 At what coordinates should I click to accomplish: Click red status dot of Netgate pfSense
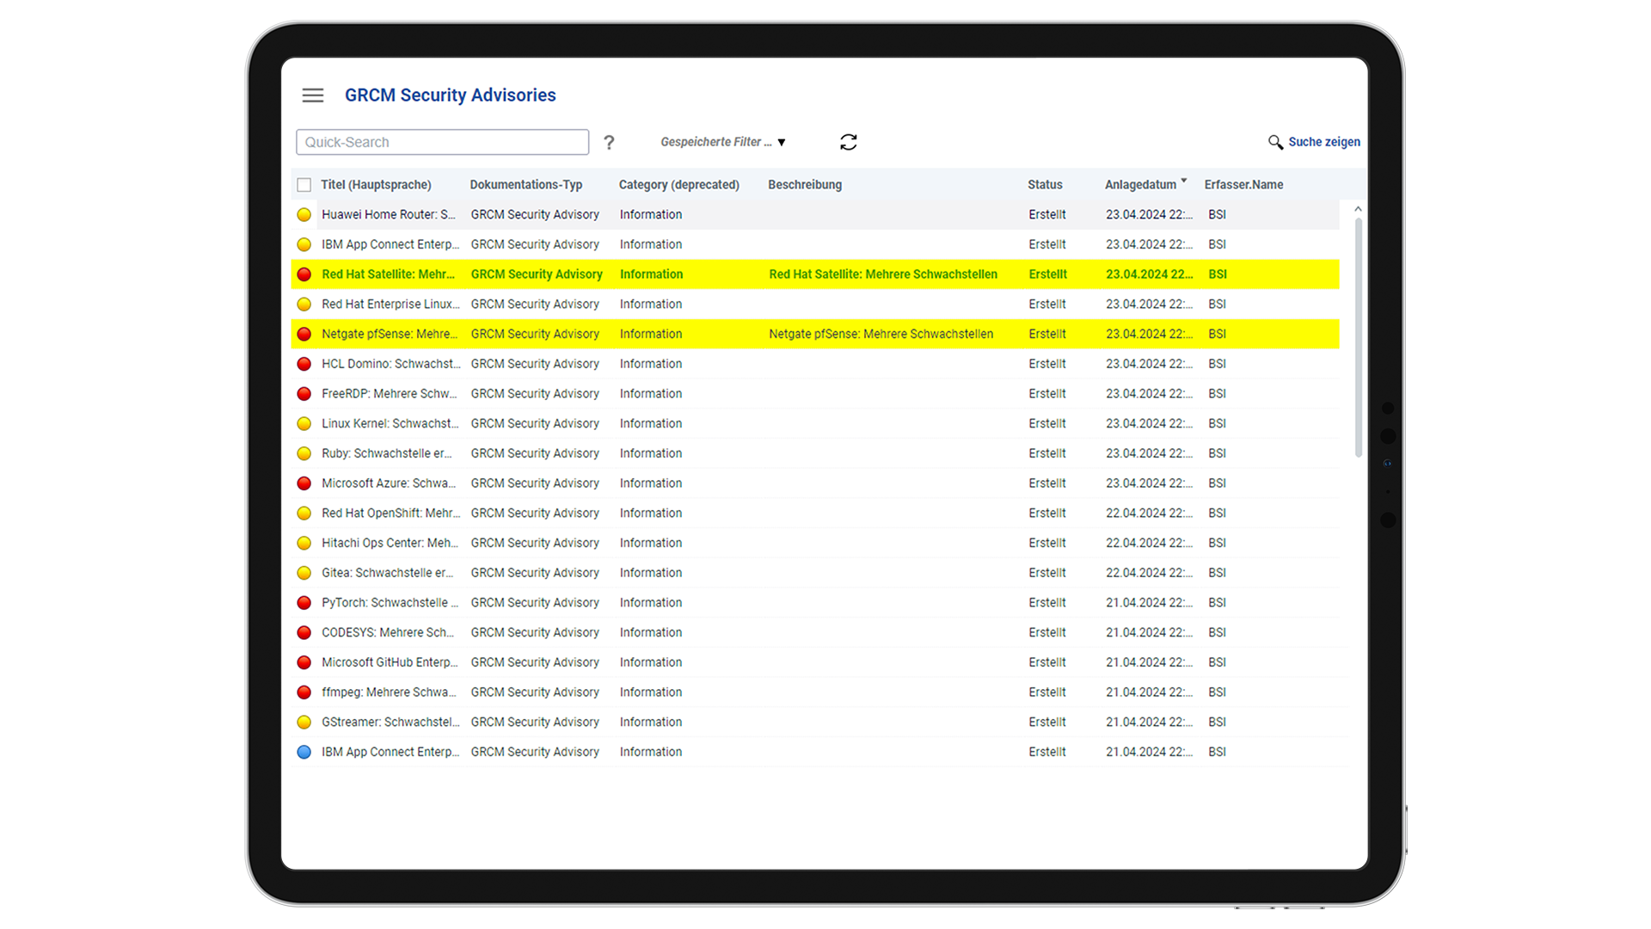tap(304, 334)
